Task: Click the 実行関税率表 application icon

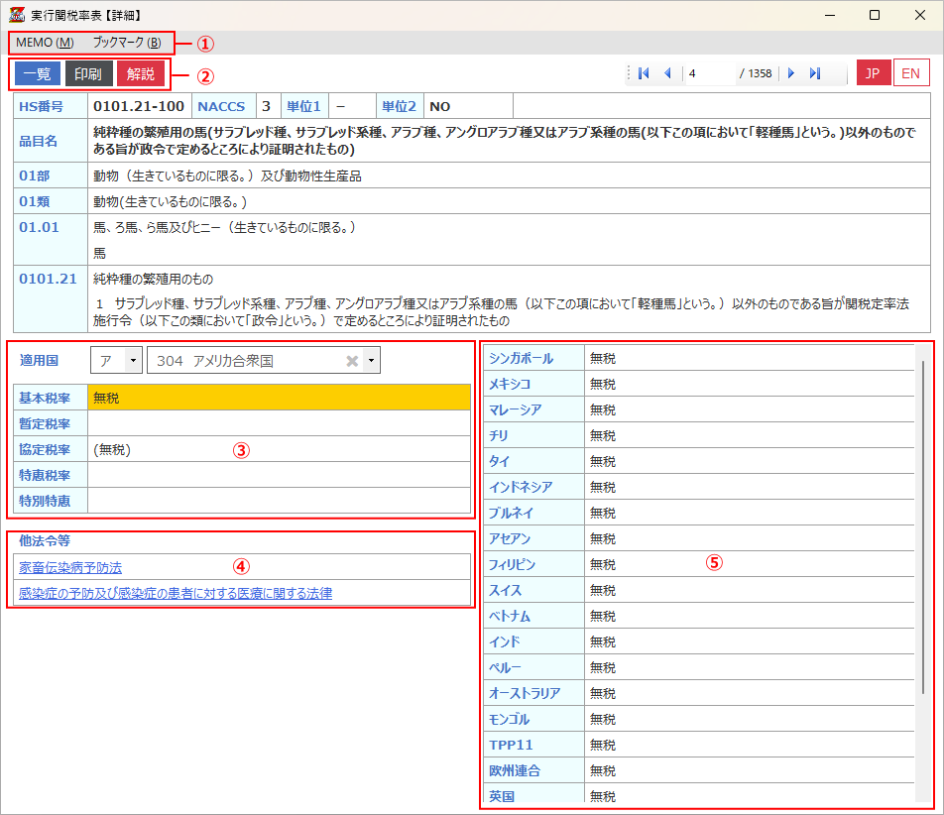Action: [18, 14]
